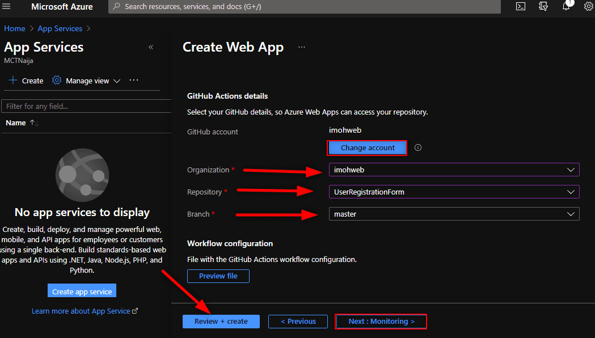Sort by the Name column arrows

tap(35, 123)
